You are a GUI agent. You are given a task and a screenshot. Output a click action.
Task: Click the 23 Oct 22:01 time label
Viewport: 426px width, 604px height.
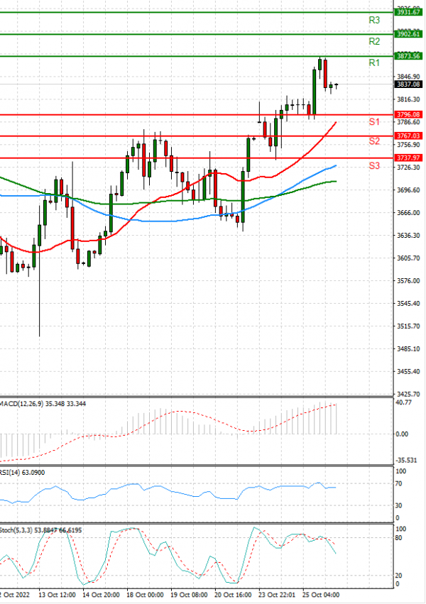coord(278,595)
